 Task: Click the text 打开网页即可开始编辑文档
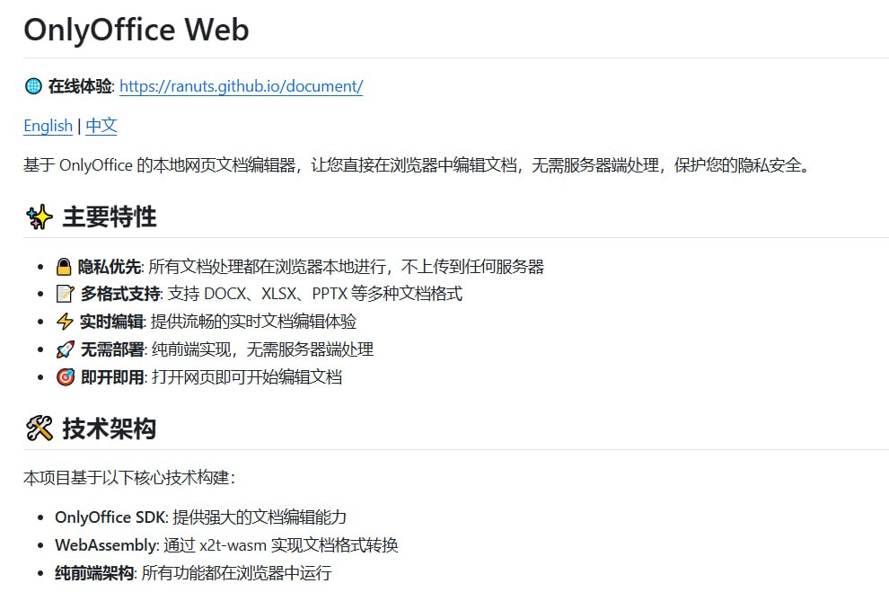[x=247, y=377]
